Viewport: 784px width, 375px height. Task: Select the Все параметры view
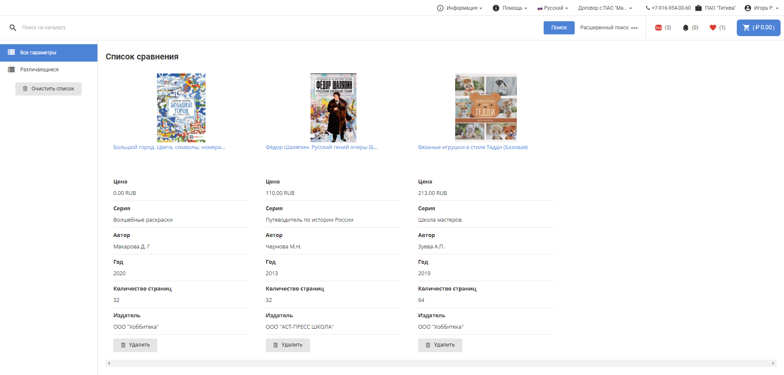coord(48,53)
